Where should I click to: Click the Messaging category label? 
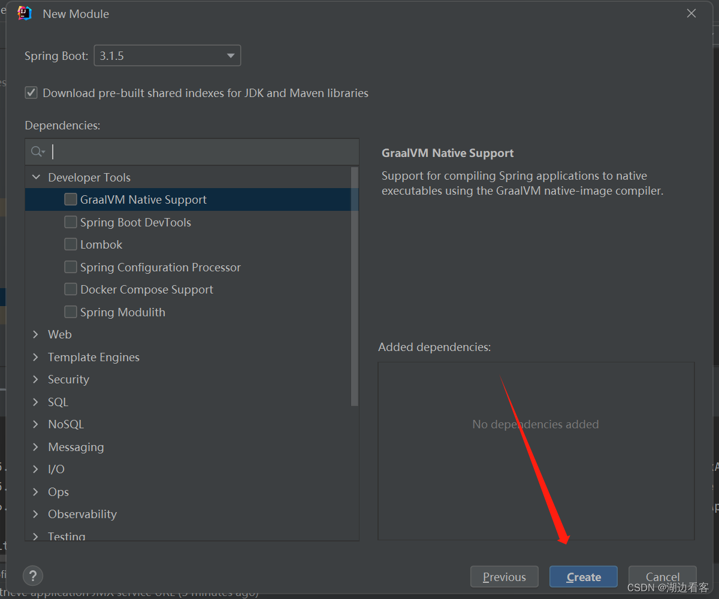pyautogui.click(x=76, y=447)
